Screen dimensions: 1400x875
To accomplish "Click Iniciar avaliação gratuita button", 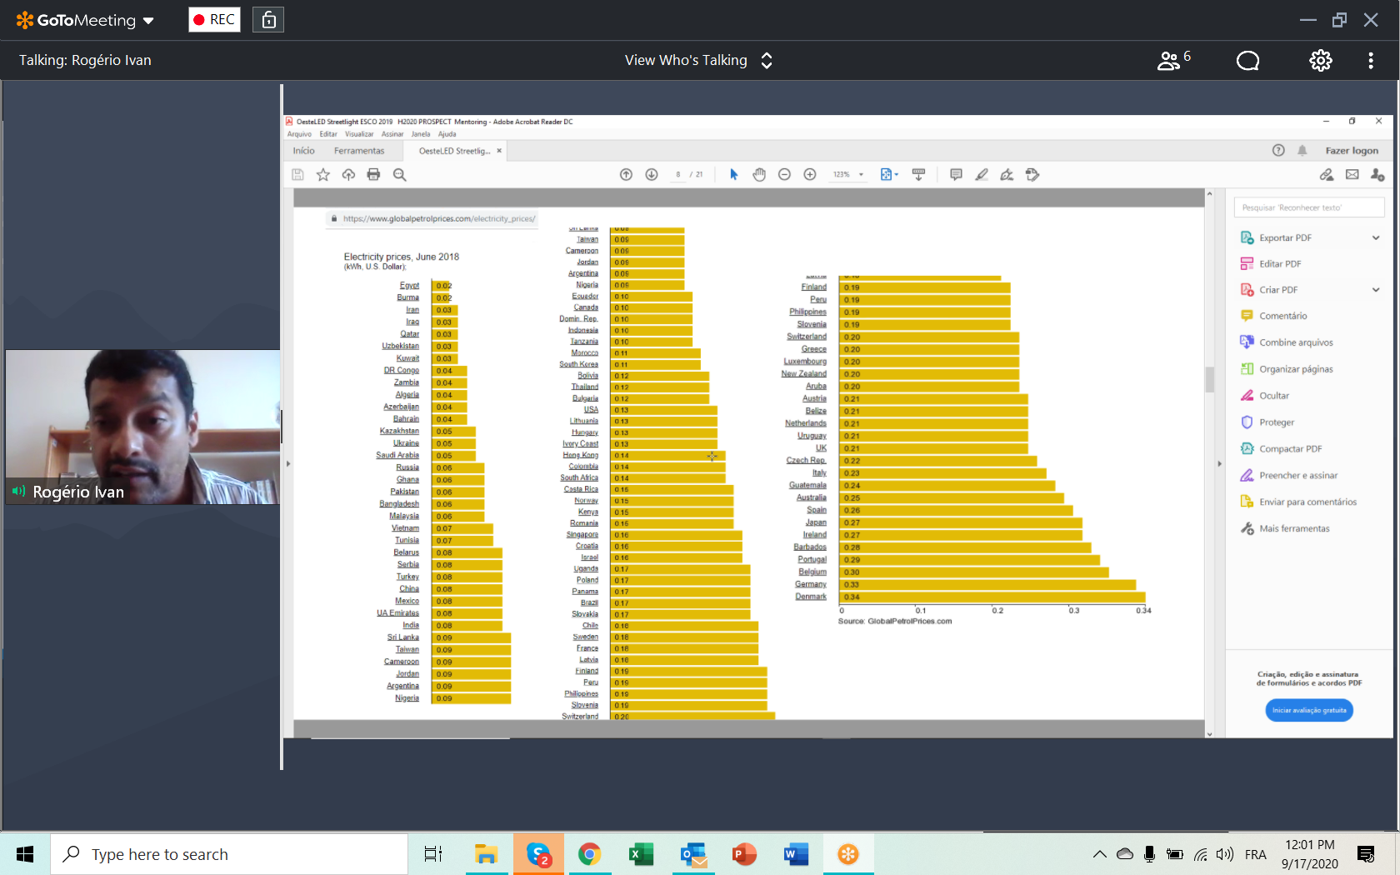I will coord(1308,710).
